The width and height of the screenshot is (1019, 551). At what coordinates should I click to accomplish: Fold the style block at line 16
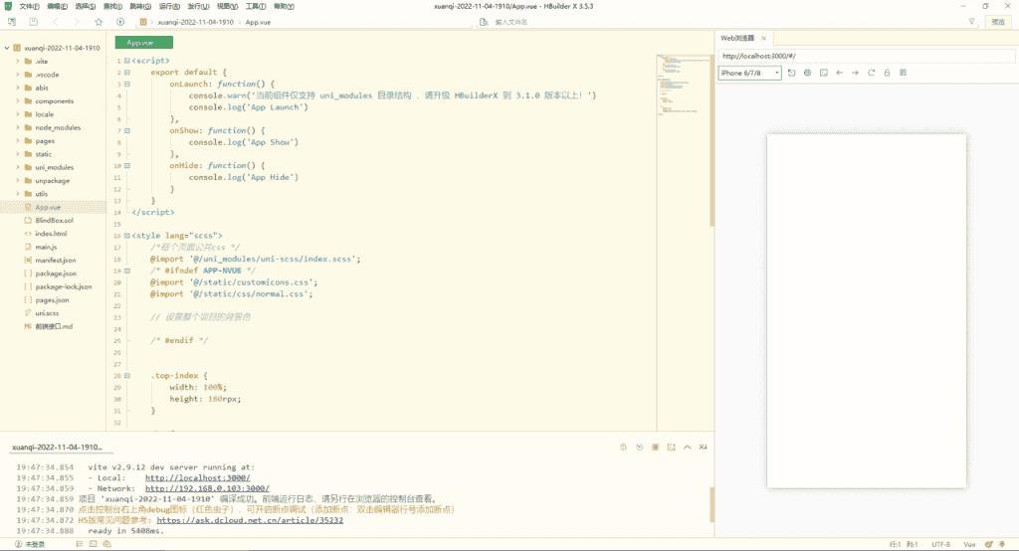127,236
